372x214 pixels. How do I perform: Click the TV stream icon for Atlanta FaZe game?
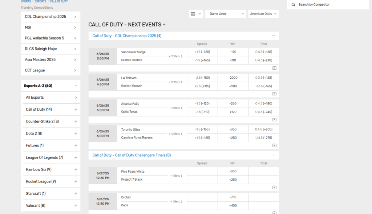pos(275,120)
